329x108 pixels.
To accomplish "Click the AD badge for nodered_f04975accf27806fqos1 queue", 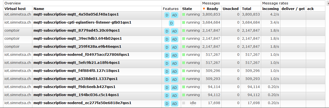I will [174, 56].
